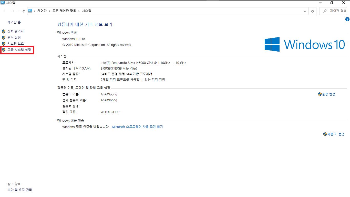This screenshot has height=197, width=350.
Task: Click the refresh button
Action: 312,11
